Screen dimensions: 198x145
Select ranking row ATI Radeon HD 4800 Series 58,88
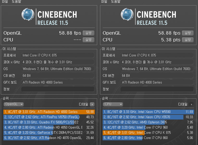coord(49,112)
